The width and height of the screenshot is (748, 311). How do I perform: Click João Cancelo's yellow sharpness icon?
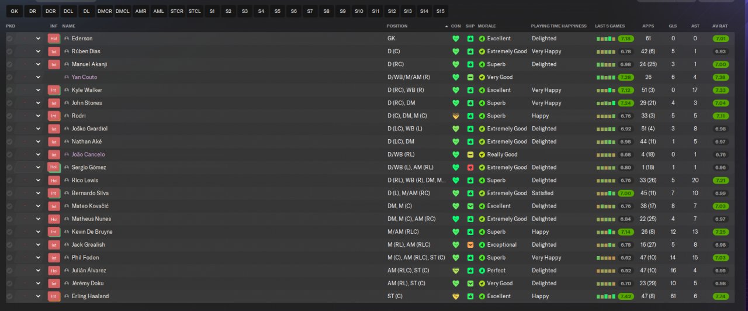470,154
